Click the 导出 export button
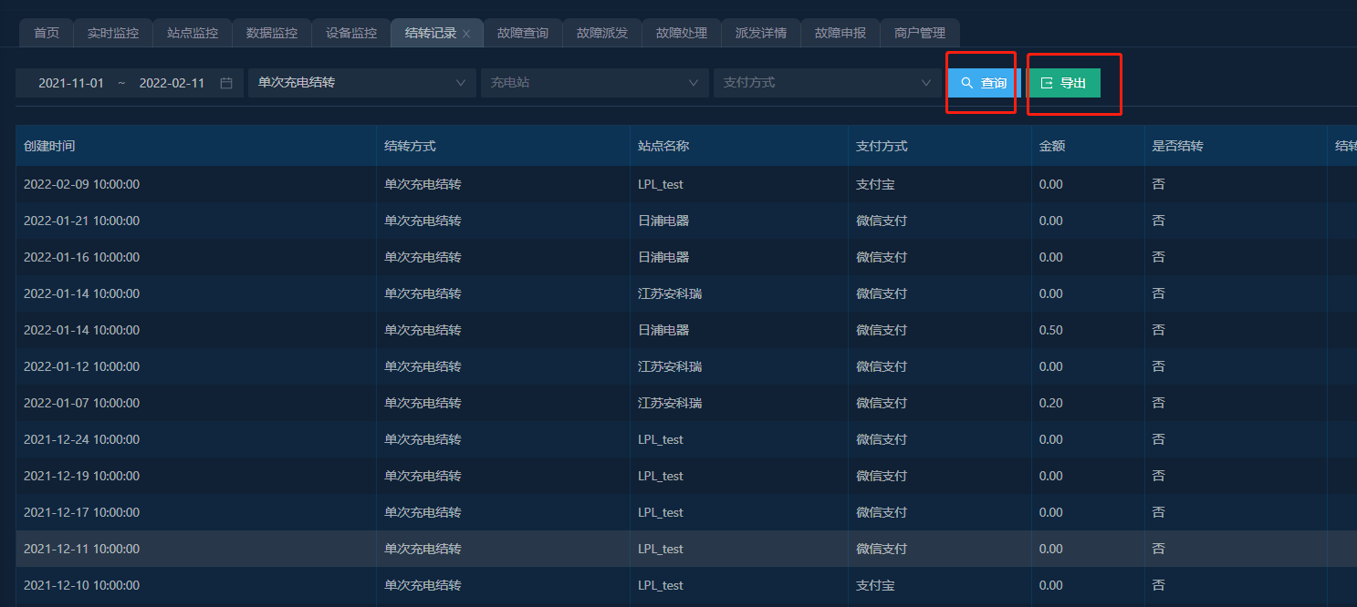This screenshot has width=1357, height=607. [x=1063, y=83]
